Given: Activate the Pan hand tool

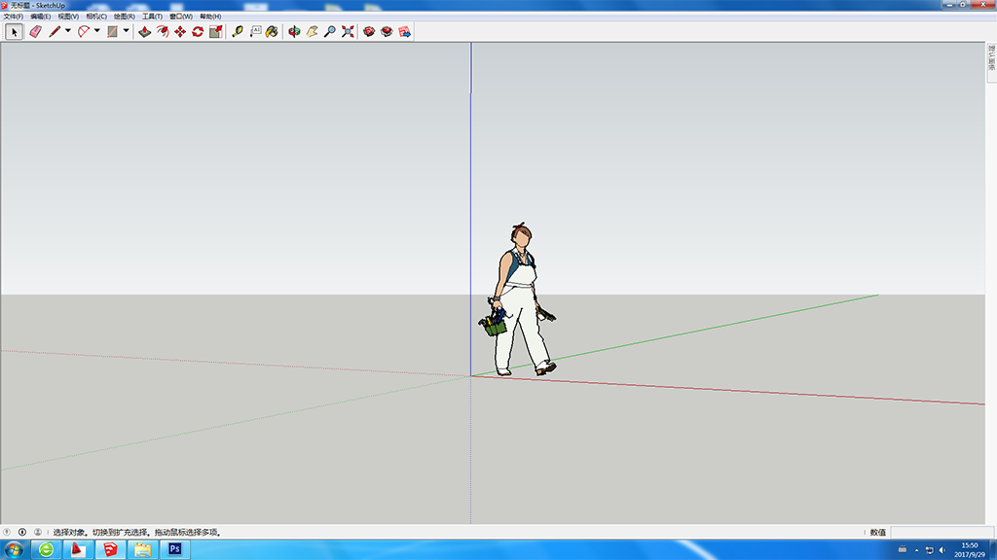Looking at the screenshot, I should coord(312,31).
